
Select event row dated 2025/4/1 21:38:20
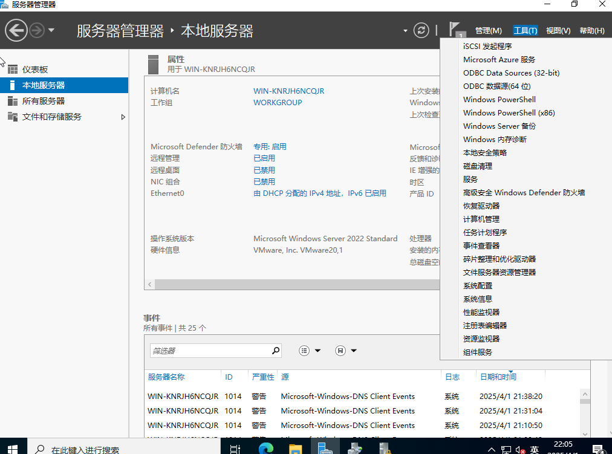click(x=363, y=397)
